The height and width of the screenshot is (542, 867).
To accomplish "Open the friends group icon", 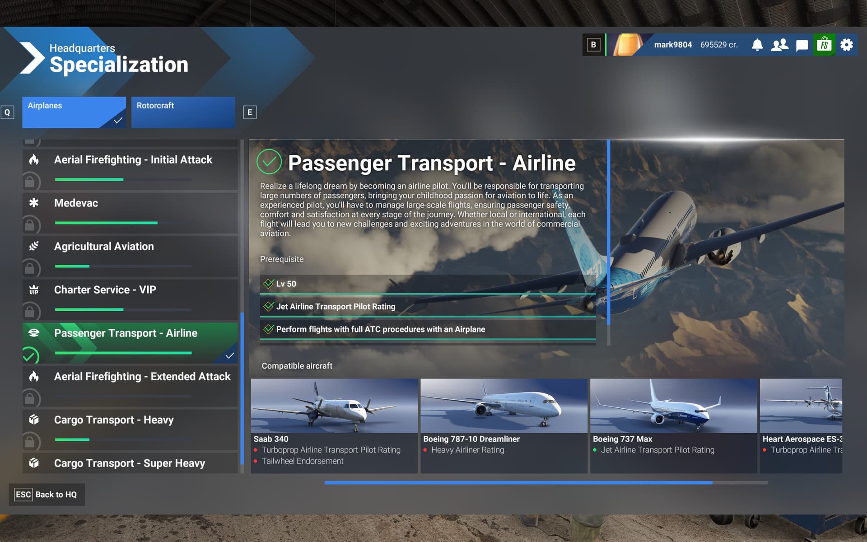I will click(x=779, y=45).
